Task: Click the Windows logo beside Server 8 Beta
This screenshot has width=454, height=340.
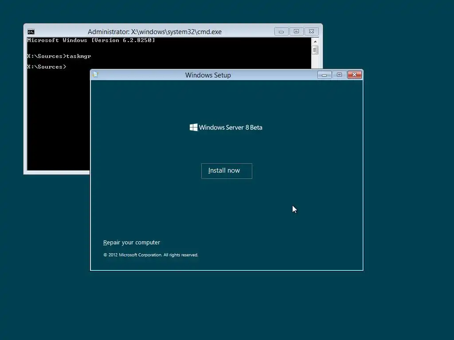Action: coord(193,127)
